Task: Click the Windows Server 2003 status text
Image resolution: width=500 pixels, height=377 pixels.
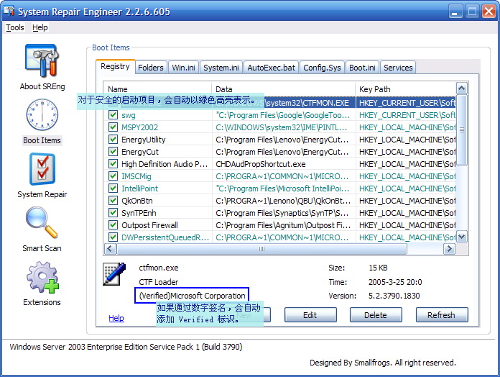Action: tap(126, 347)
